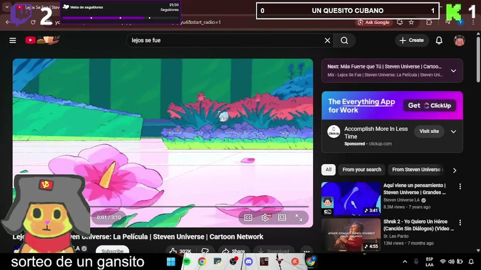Open the Shrek 2 Yo Quiero Un Héroe title
Image resolution: width=481 pixels, height=270 pixels.
(419, 225)
